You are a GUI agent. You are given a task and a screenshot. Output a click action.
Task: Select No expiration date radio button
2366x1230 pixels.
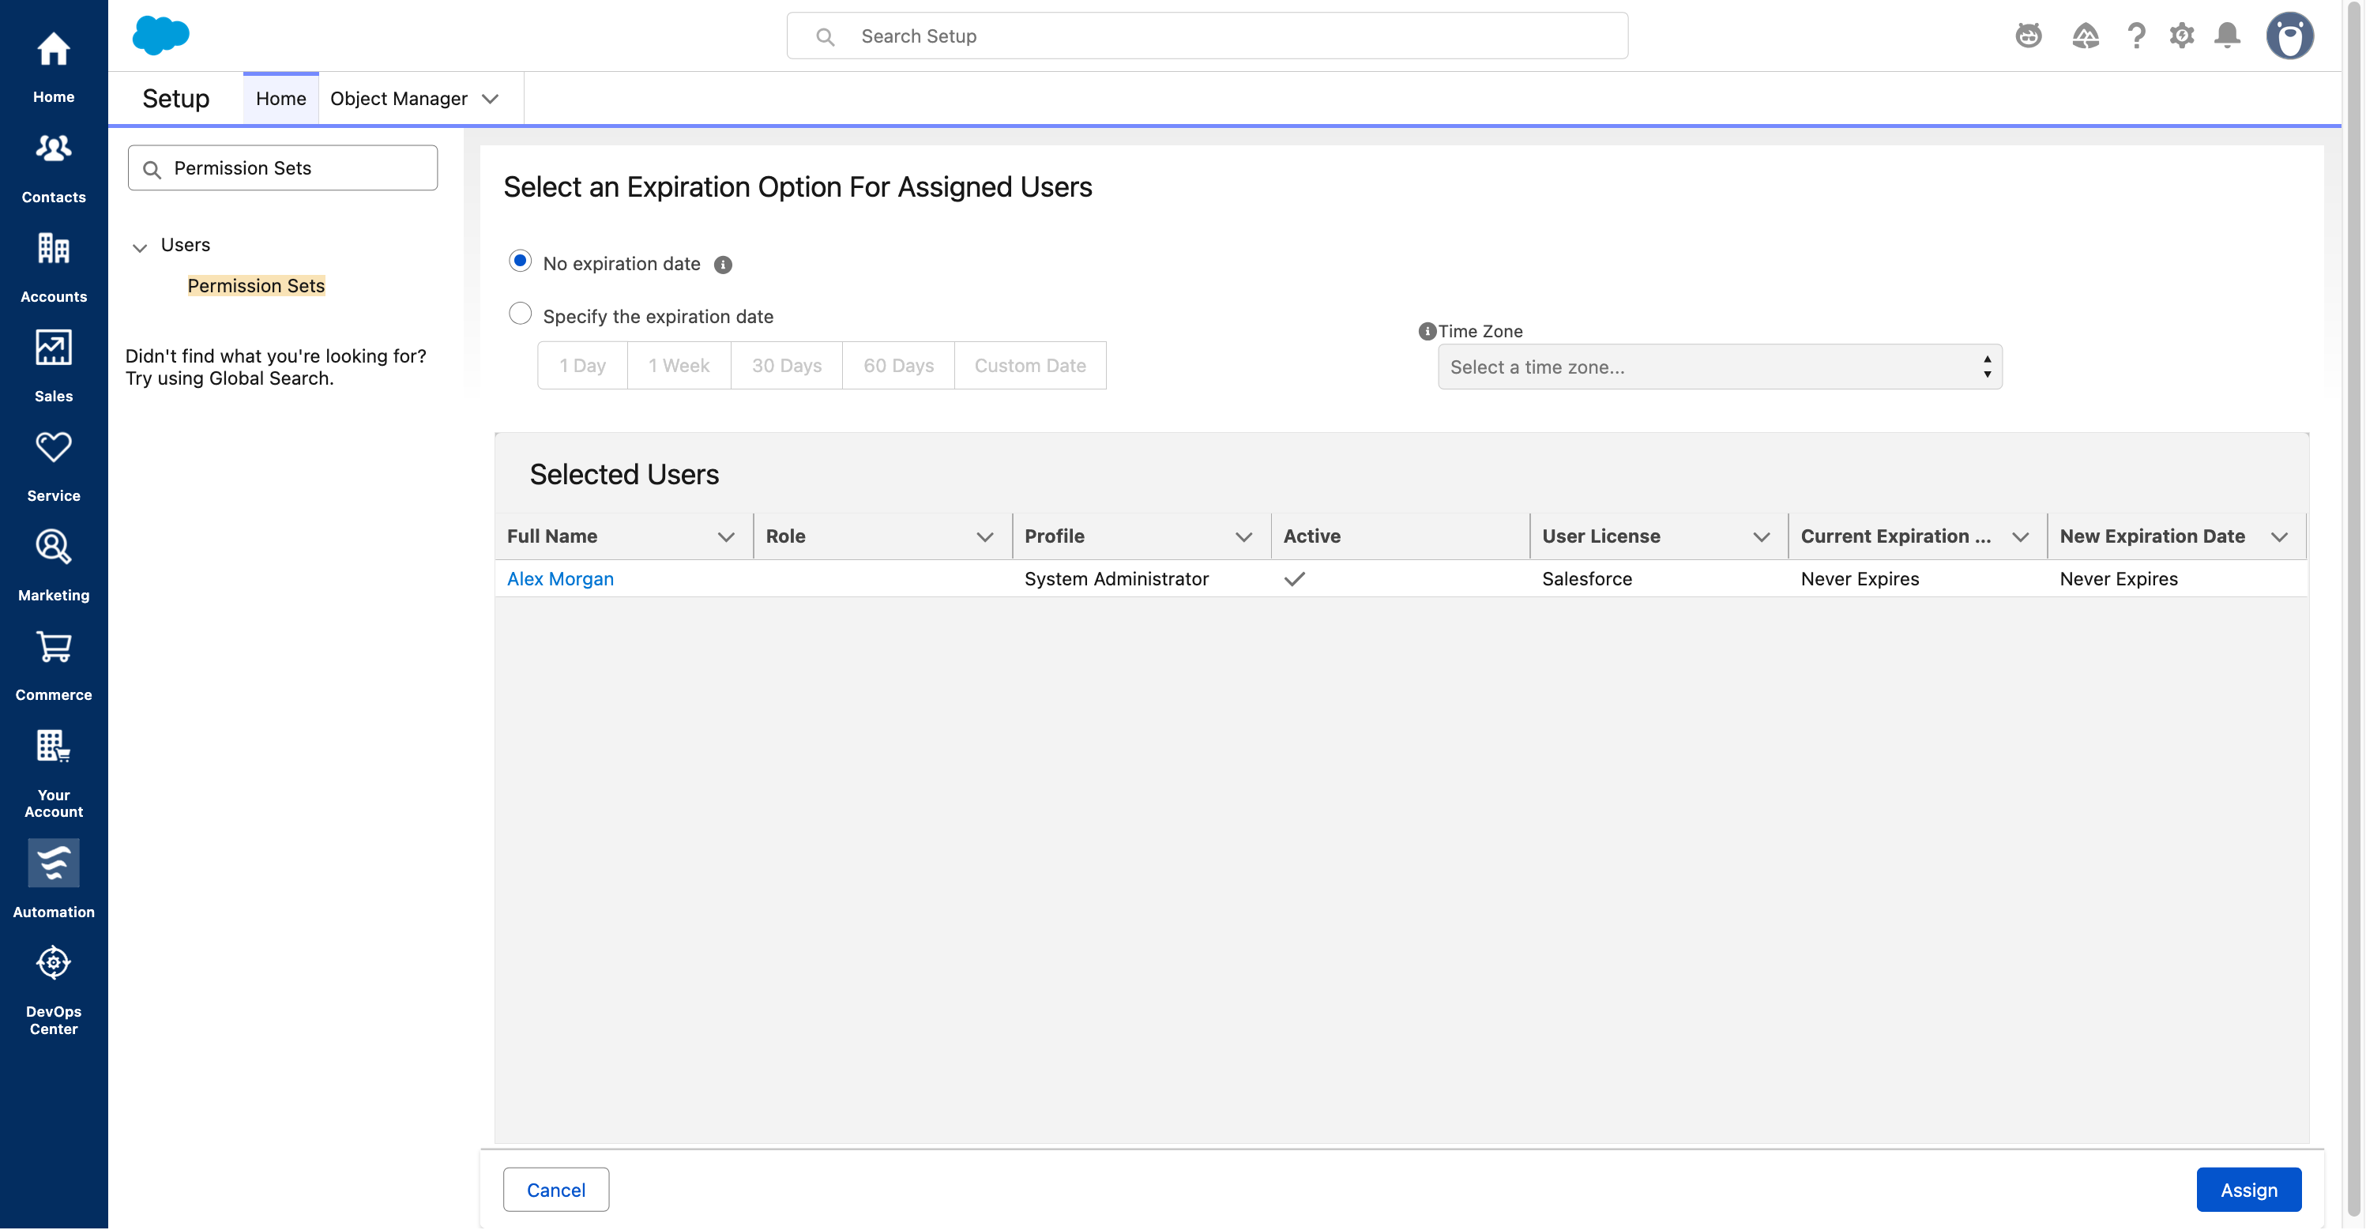coord(520,261)
